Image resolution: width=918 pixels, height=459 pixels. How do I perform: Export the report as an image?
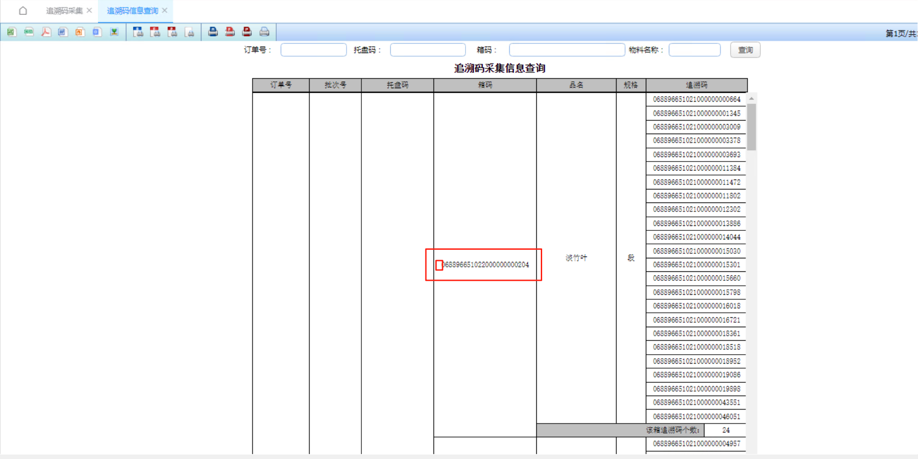[x=114, y=32]
